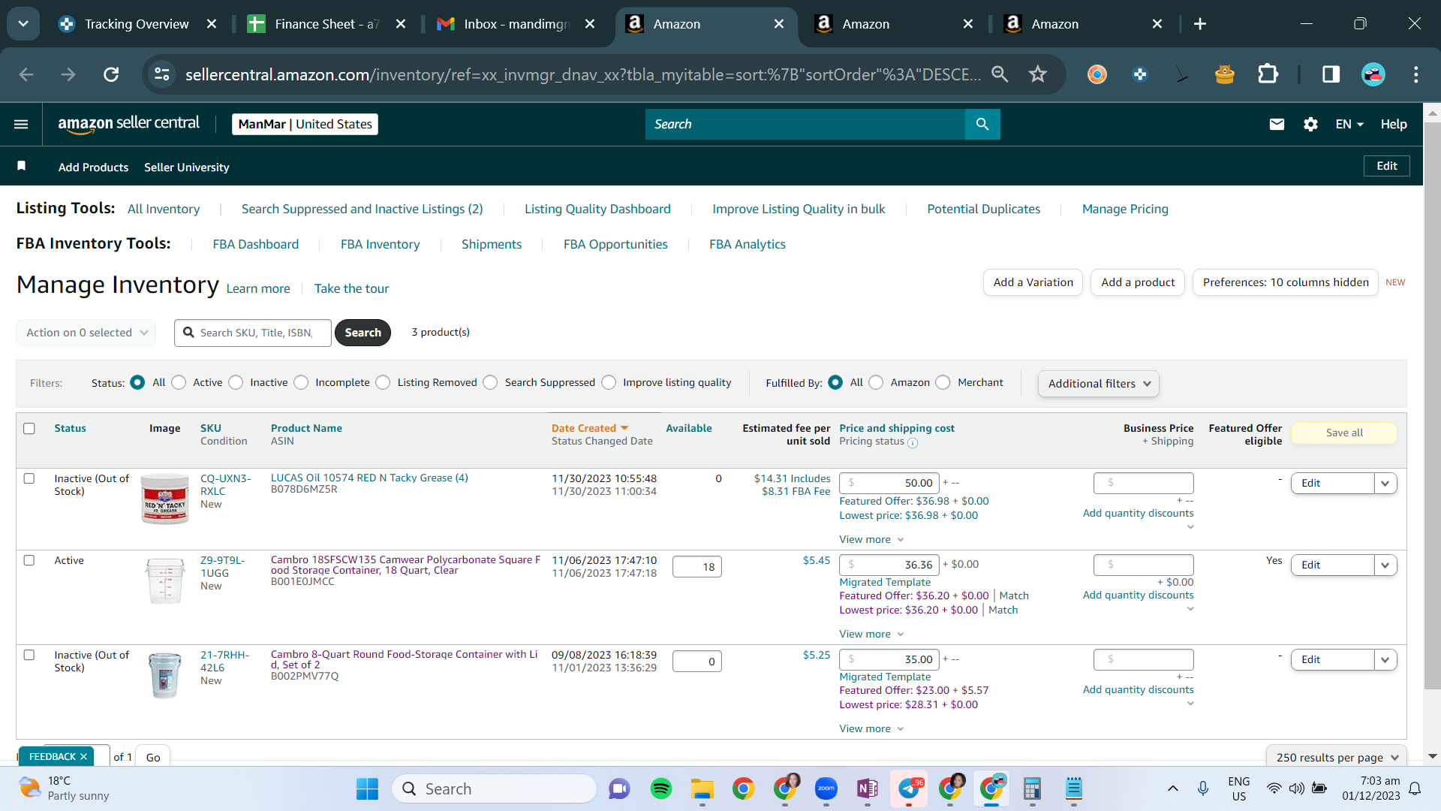This screenshot has width=1441, height=811.
Task: Check the Cambro 18 Quart container row
Action: [29, 560]
